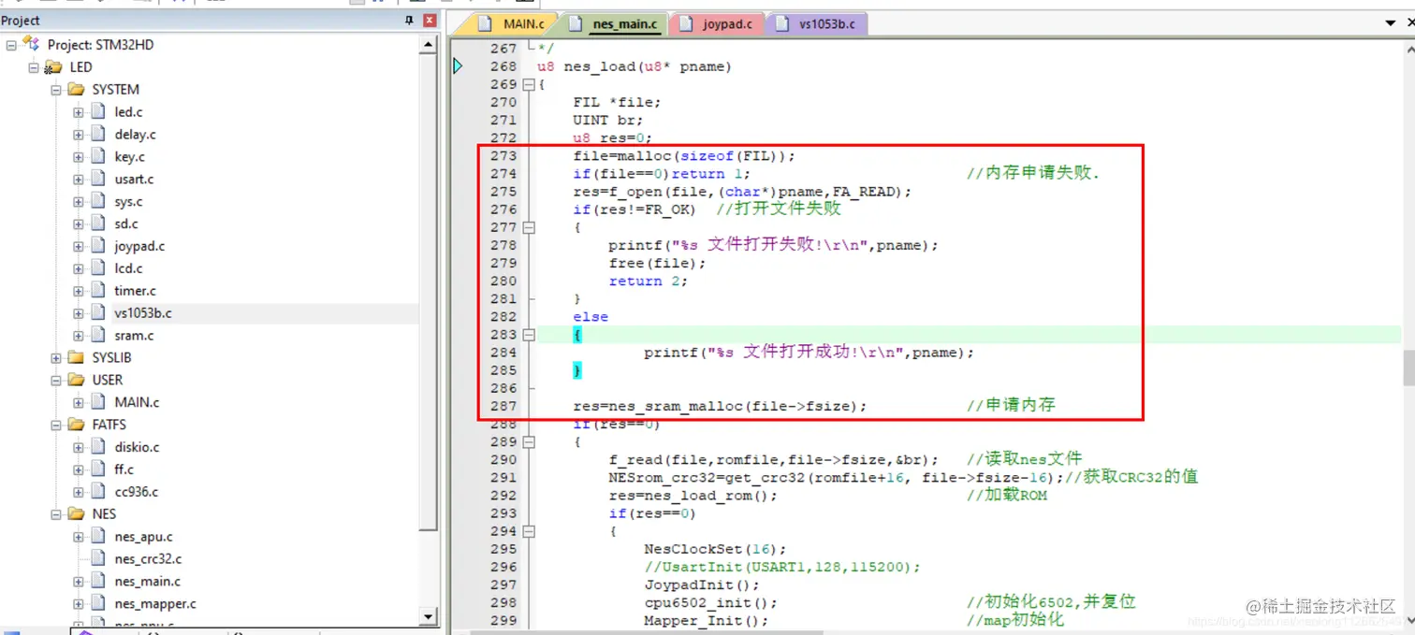Click the editor vertical scrollbar thumb
Image resolution: width=1415 pixels, height=635 pixels.
point(1408,368)
